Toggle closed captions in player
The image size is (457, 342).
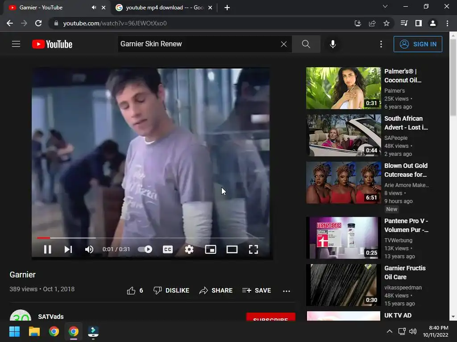[168, 249]
